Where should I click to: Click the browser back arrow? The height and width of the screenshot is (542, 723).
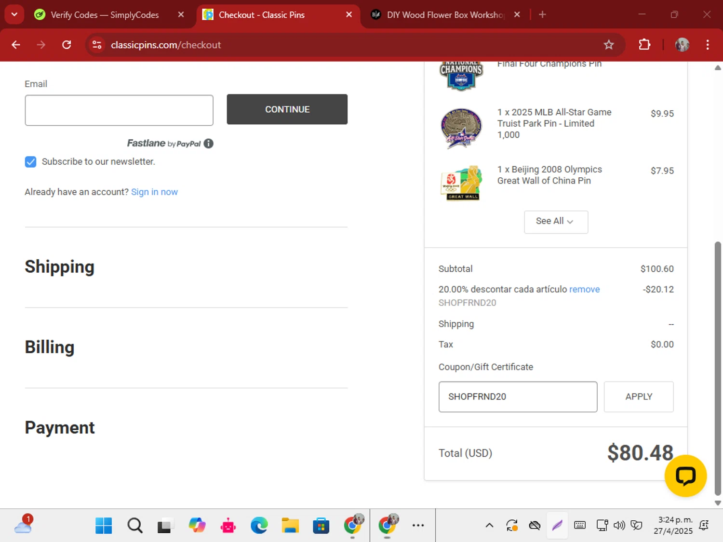16,45
